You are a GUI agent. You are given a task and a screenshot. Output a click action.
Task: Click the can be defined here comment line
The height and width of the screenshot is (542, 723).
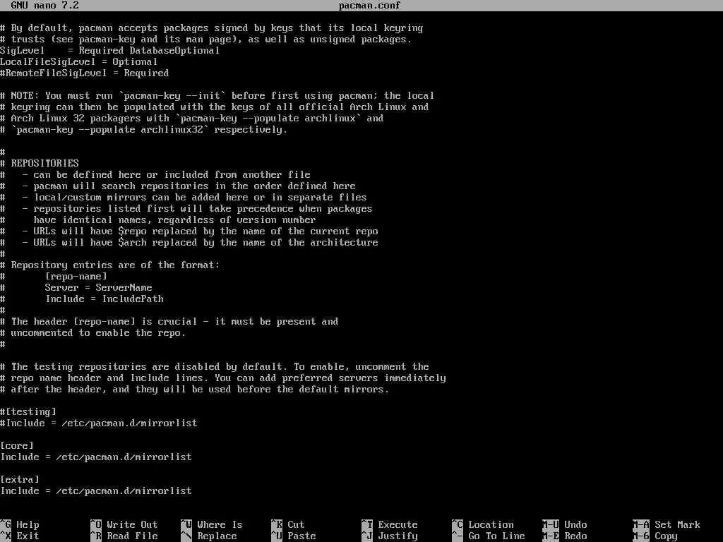[x=155, y=175]
